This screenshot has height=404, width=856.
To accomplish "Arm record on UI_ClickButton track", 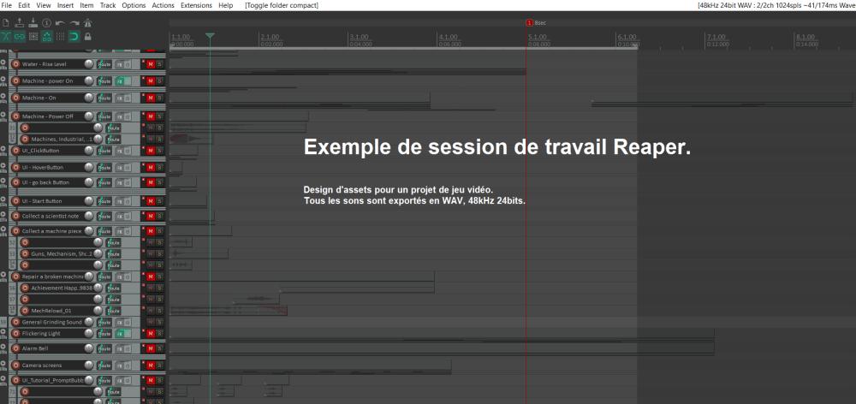I will pyautogui.click(x=15, y=150).
